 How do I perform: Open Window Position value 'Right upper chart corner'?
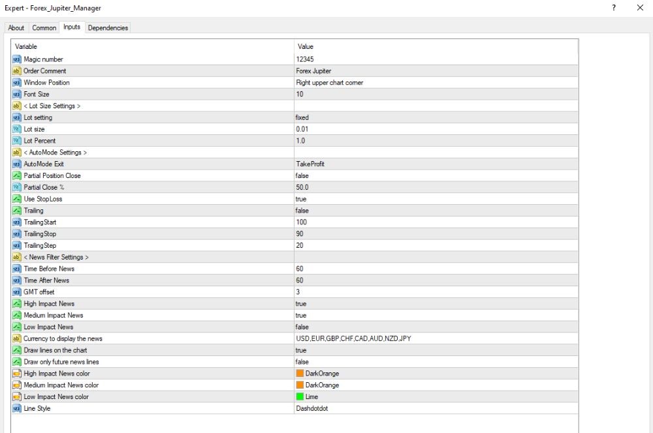[329, 83]
